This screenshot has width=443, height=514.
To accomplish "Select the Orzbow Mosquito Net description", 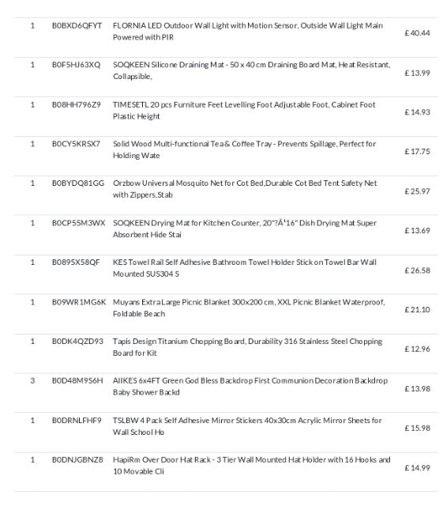I will coord(245,189).
